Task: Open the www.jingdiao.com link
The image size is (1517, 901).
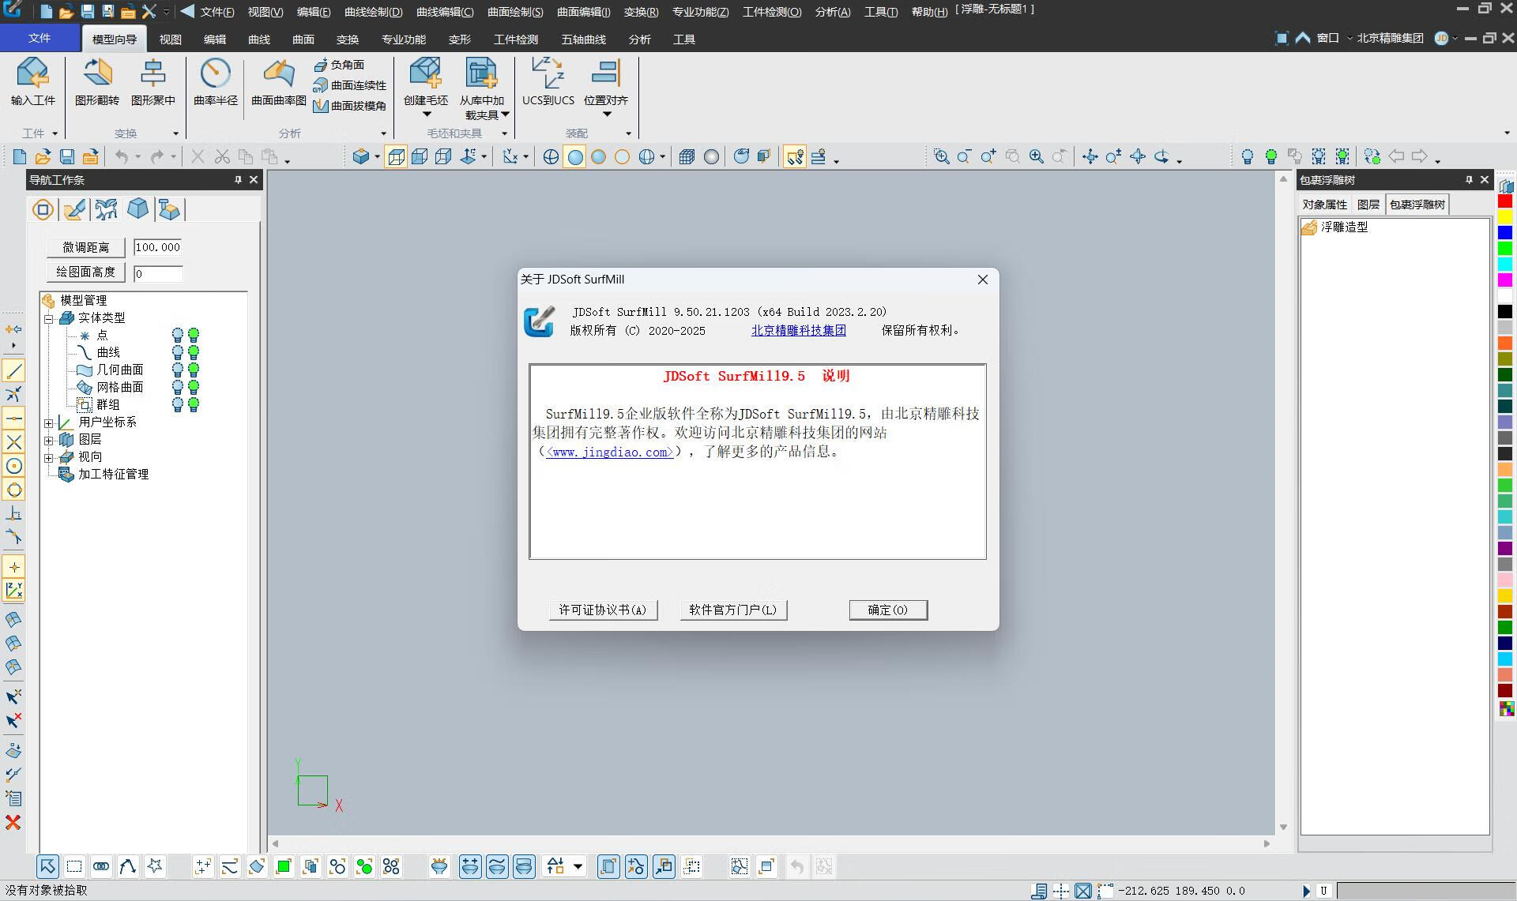Action: pyautogui.click(x=610, y=452)
